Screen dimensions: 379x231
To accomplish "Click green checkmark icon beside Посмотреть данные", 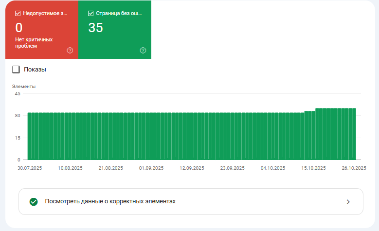I will (x=34, y=201).
